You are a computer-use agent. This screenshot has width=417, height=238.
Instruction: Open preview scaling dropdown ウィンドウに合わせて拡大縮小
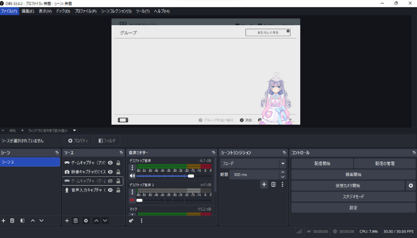(x=74, y=130)
